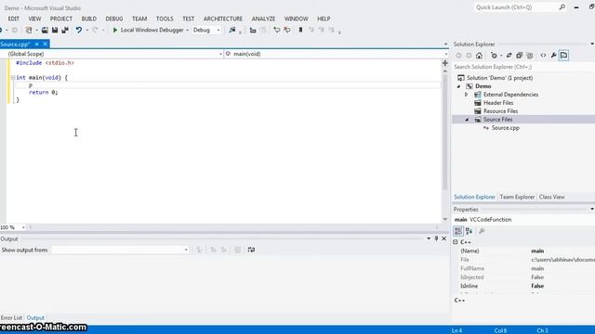Toggle Categorized view in Properties panel
Screen dimensions: 595x334
pos(458,231)
